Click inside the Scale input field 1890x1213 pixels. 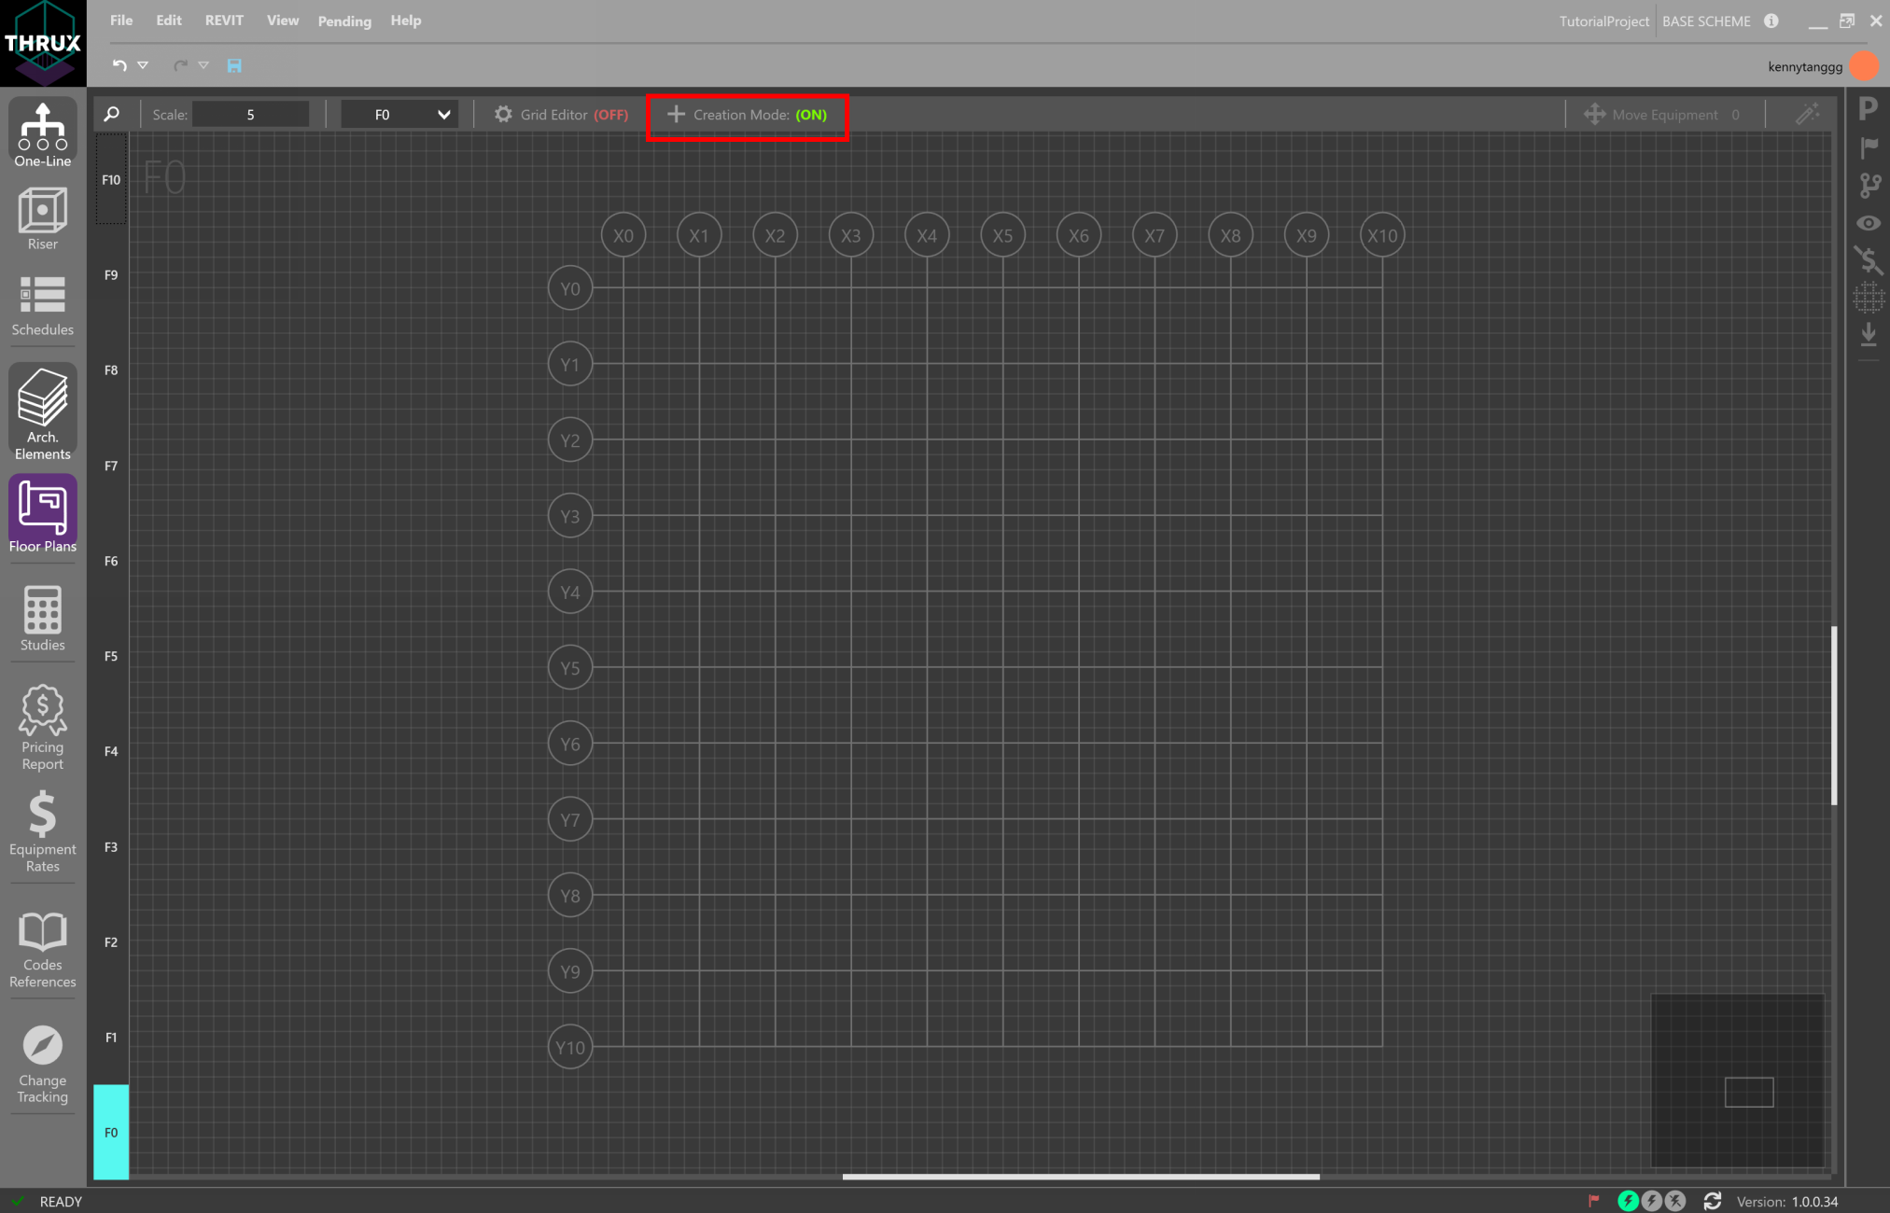[250, 114]
